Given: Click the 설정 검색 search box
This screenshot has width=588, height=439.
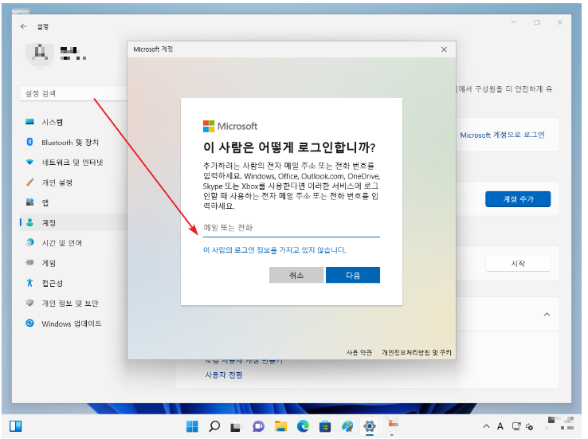Looking at the screenshot, I should pyautogui.click(x=73, y=93).
